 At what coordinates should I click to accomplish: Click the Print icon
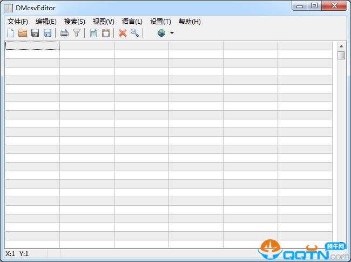(x=64, y=33)
